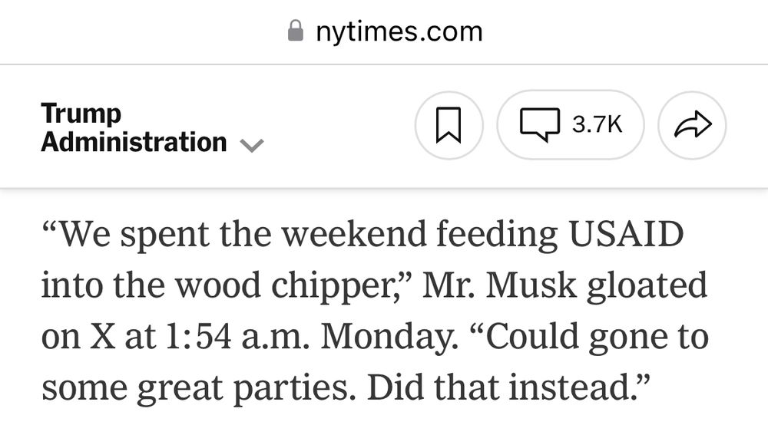Open the Trump Administration section label
The width and height of the screenshot is (768, 435).
(134, 128)
